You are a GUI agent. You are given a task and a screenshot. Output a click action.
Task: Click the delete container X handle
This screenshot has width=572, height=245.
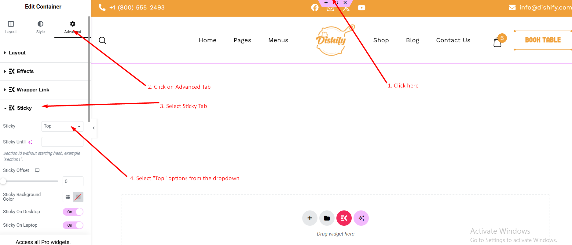pyautogui.click(x=345, y=2)
